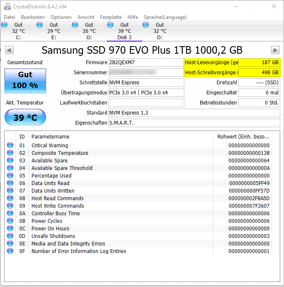Click status orb of Available Spare row
This screenshot has width=284, height=287.
(x=10, y=160)
